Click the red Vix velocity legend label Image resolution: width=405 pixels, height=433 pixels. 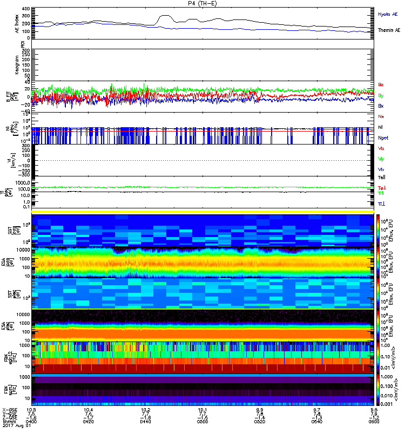click(381, 148)
